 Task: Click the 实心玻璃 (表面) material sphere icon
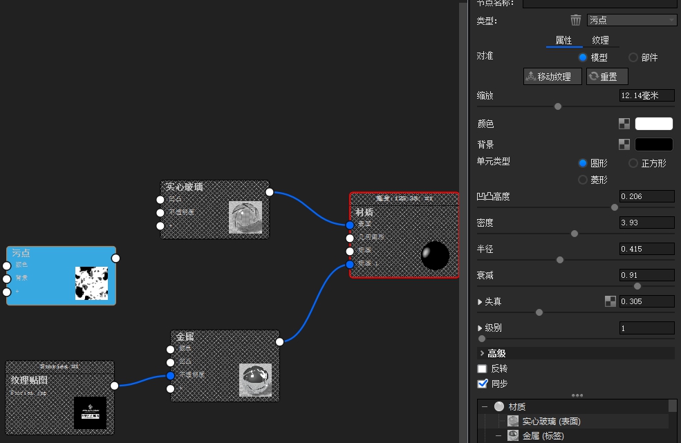(x=512, y=421)
